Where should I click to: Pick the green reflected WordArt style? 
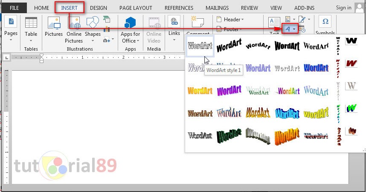click(x=258, y=91)
